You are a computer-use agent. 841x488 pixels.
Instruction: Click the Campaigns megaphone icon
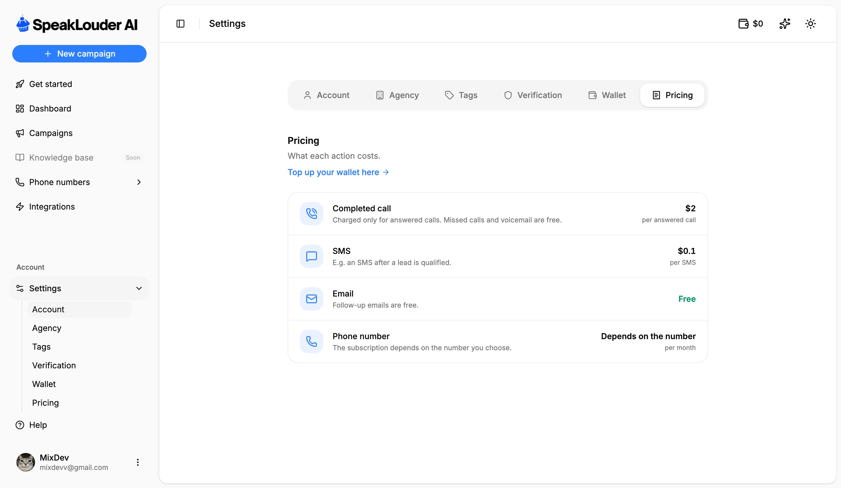pos(20,133)
